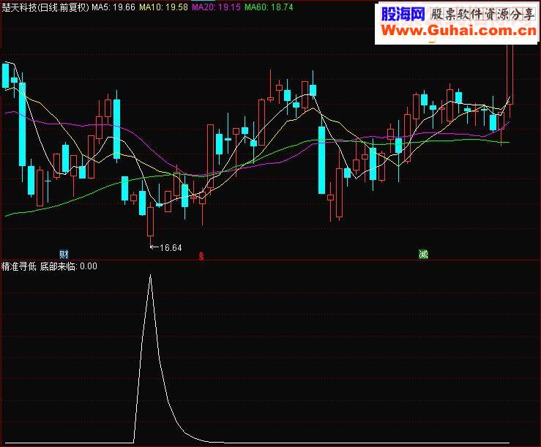Click the candlestick at the 16.64 low

(x=150, y=222)
